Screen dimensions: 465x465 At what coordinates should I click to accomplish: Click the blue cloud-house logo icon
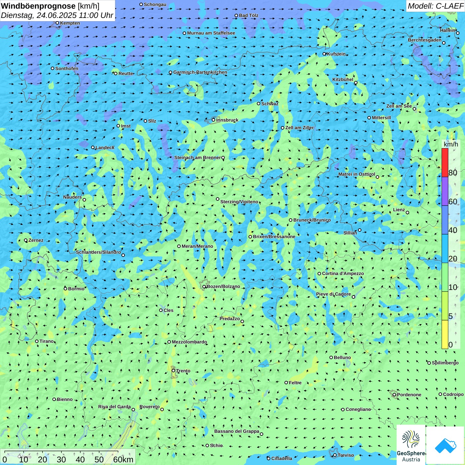(445, 445)
